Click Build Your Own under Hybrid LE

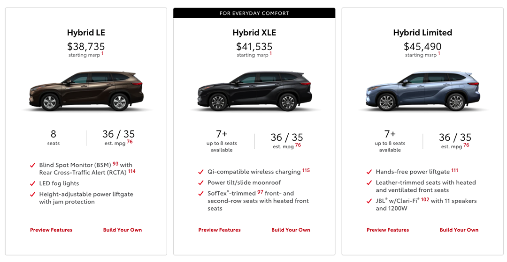[123, 230]
